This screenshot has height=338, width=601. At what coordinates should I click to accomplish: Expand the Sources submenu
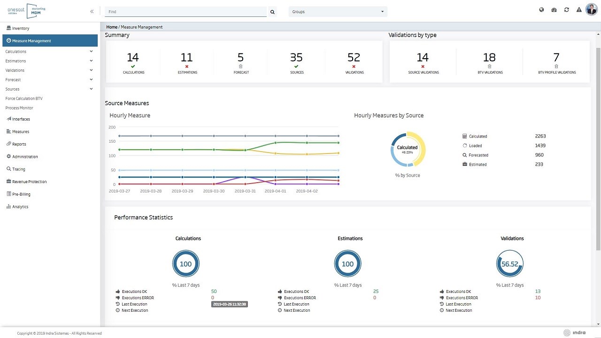coord(49,89)
